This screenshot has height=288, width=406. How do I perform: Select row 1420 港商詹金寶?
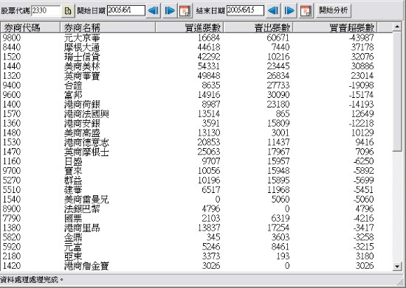coord(196,266)
